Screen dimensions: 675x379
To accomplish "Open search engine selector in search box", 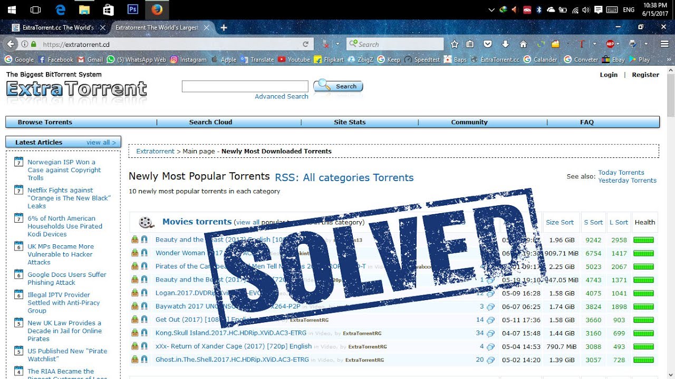I will [353, 44].
